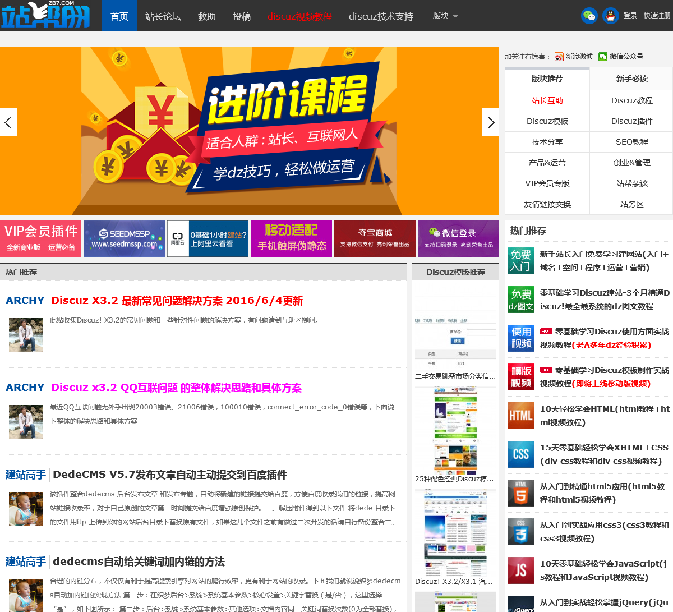Viewport: 673px width, 612px height.
Task: Open 首页 navigation tab
Action: 119,16
